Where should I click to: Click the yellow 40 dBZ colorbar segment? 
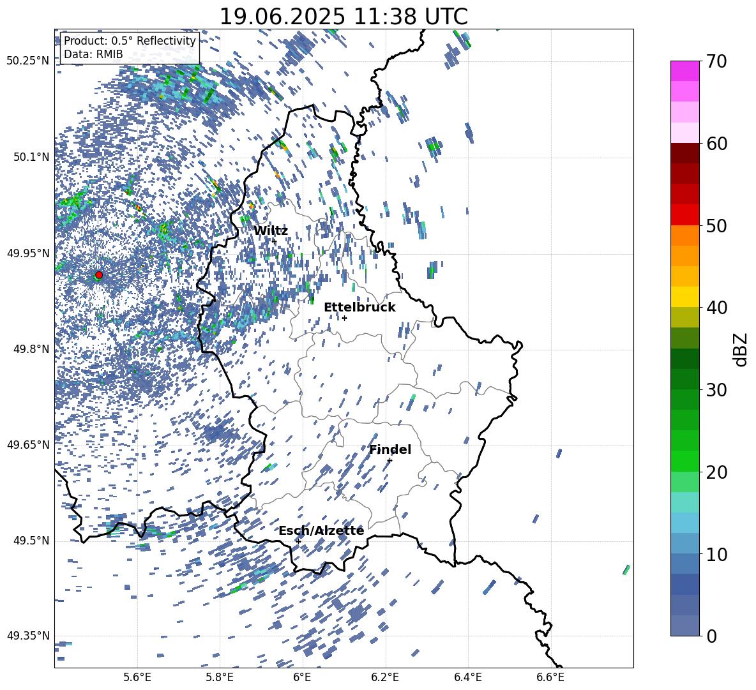pyautogui.click(x=685, y=297)
